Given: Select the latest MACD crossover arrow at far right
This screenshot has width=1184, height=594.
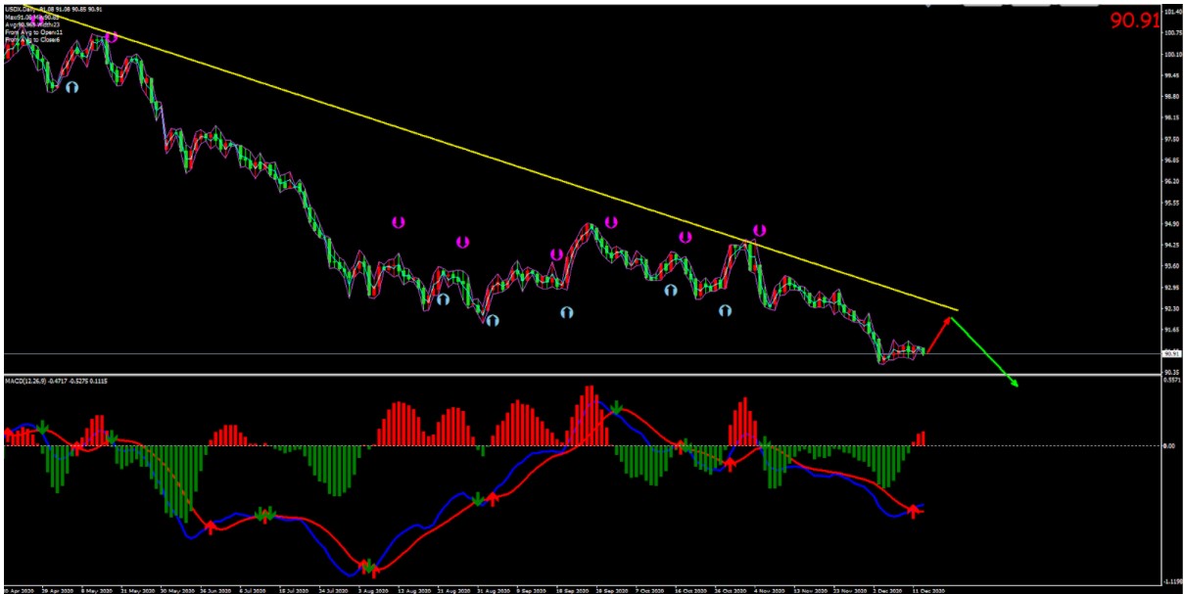Looking at the screenshot, I should (914, 510).
